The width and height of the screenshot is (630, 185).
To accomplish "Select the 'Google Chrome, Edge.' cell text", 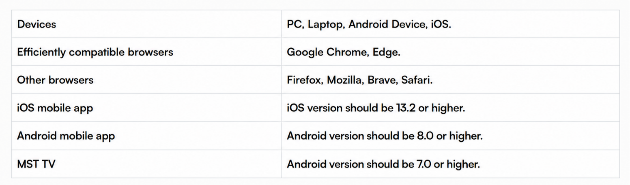I will (x=344, y=52).
